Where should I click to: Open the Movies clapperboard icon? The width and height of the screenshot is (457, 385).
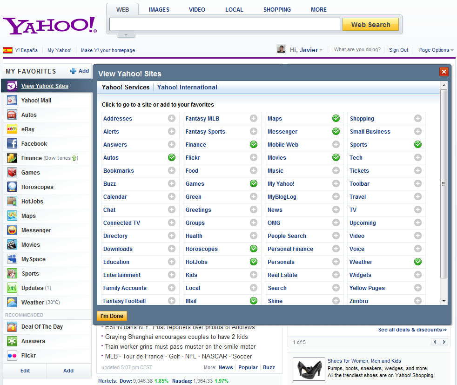pyautogui.click(x=12, y=244)
